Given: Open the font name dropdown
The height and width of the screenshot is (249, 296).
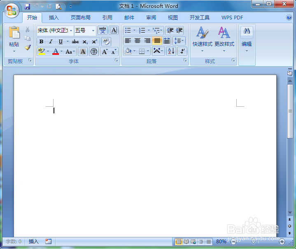Looking at the screenshot, I should (x=71, y=31).
